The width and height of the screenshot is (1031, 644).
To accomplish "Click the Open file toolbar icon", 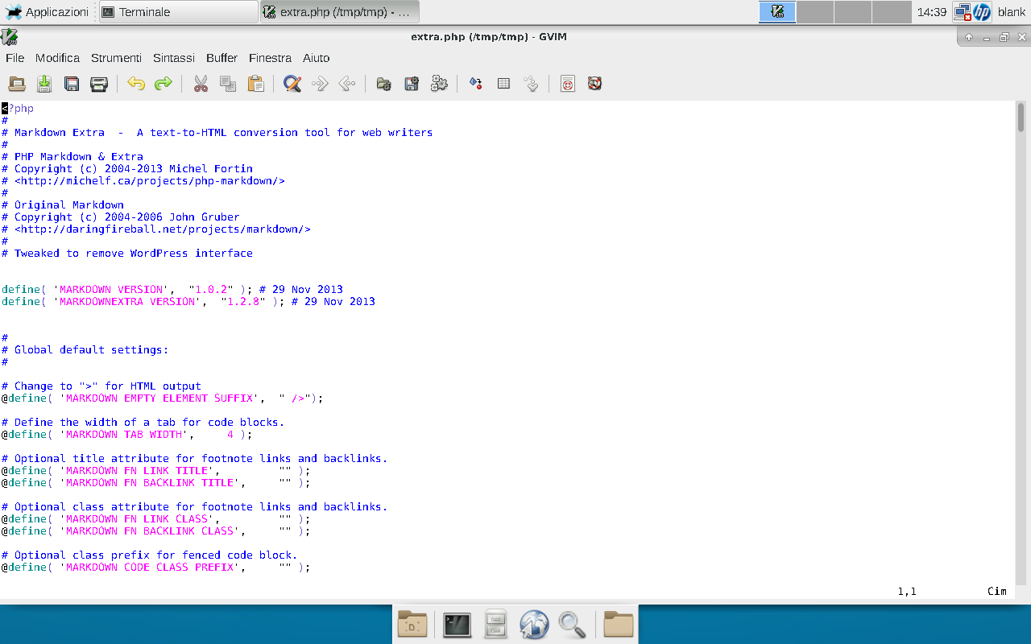I will 17,84.
